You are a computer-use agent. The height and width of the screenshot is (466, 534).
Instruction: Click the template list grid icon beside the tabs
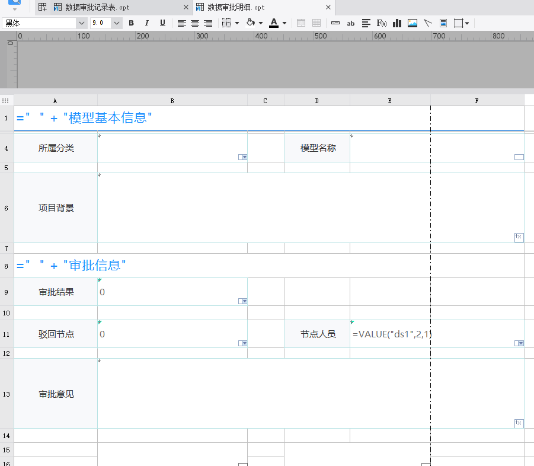coord(43,7)
